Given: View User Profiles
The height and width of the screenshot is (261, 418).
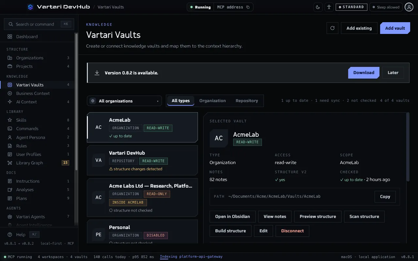Looking at the screenshot, I should point(38,154).
